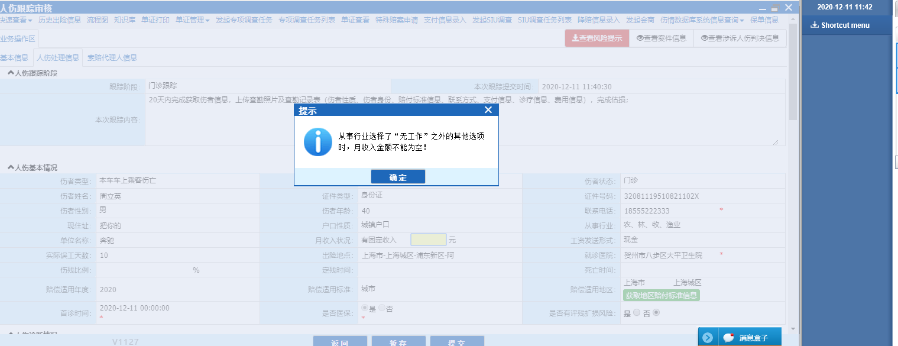Switch to the 基本信息 tab
Viewport: 898px width, 346px height.
(x=14, y=57)
